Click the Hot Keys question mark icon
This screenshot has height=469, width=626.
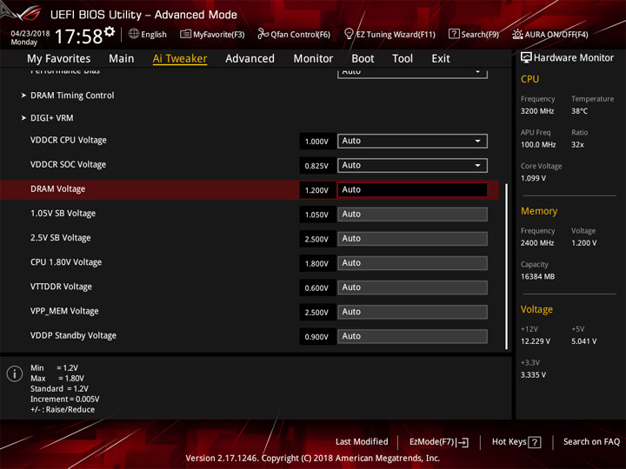[x=535, y=442]
